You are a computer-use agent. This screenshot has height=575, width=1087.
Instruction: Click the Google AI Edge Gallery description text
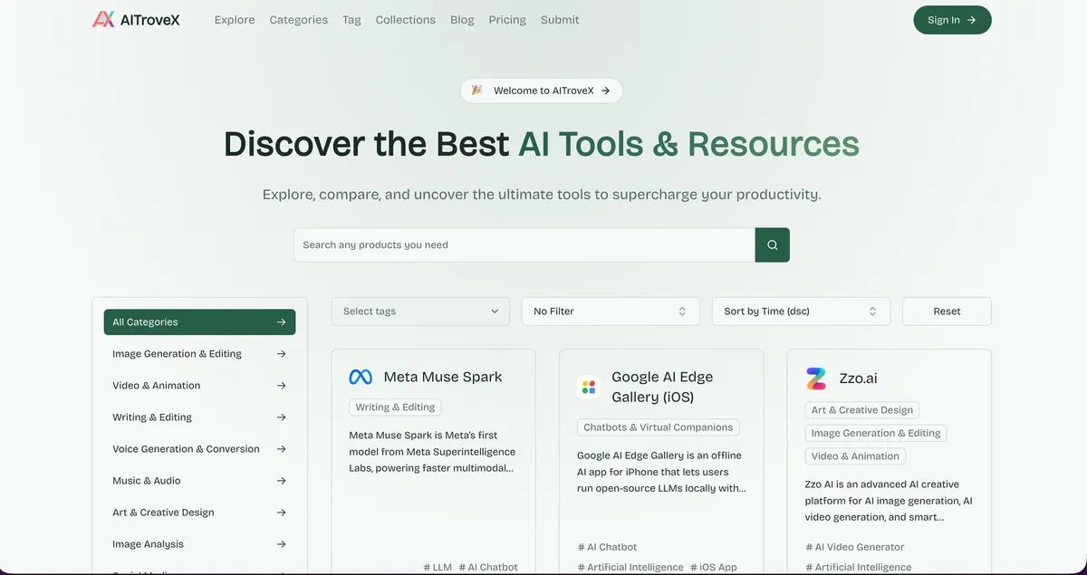(661, 472)
